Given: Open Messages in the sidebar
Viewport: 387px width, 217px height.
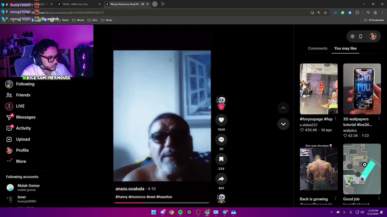Looking at the screenshot, I should pos(21,117).
